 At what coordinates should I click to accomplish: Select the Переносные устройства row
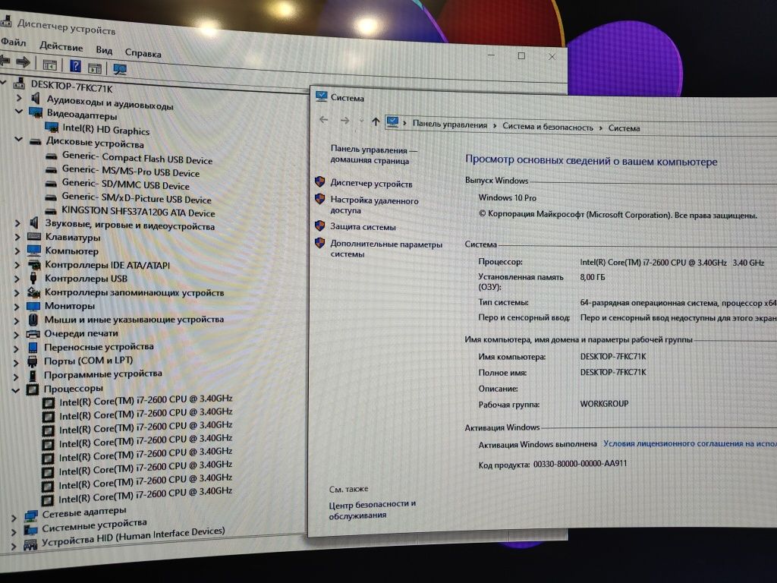click(98, 347)
